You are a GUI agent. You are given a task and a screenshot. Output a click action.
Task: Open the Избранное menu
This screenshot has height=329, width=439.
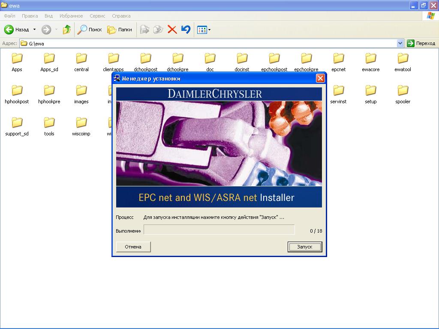pyautogui.click(x=71, y=16)
